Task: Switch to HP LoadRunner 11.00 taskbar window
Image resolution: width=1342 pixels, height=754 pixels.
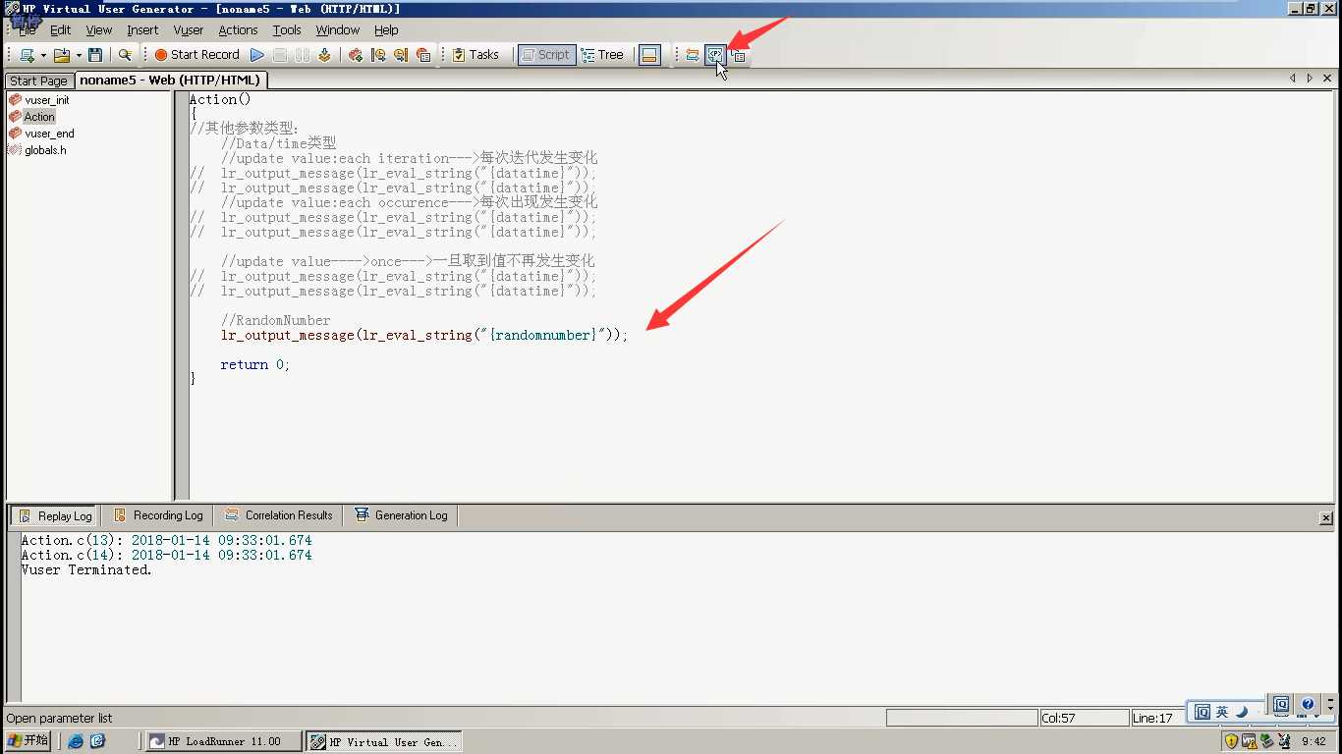Action: coord(225,742)
